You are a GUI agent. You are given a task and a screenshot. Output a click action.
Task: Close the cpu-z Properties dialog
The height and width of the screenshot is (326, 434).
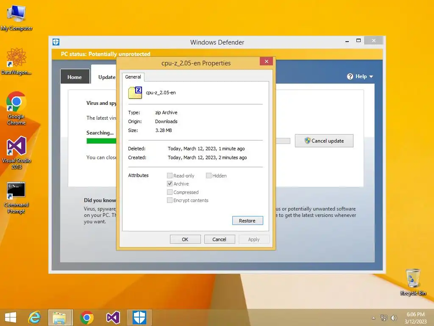pos(266,61)
